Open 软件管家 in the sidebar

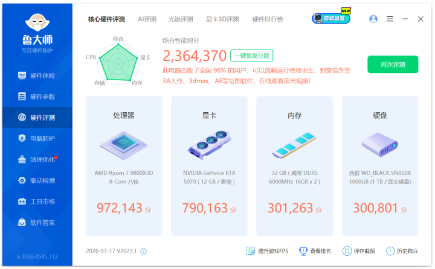coord(37,223)
